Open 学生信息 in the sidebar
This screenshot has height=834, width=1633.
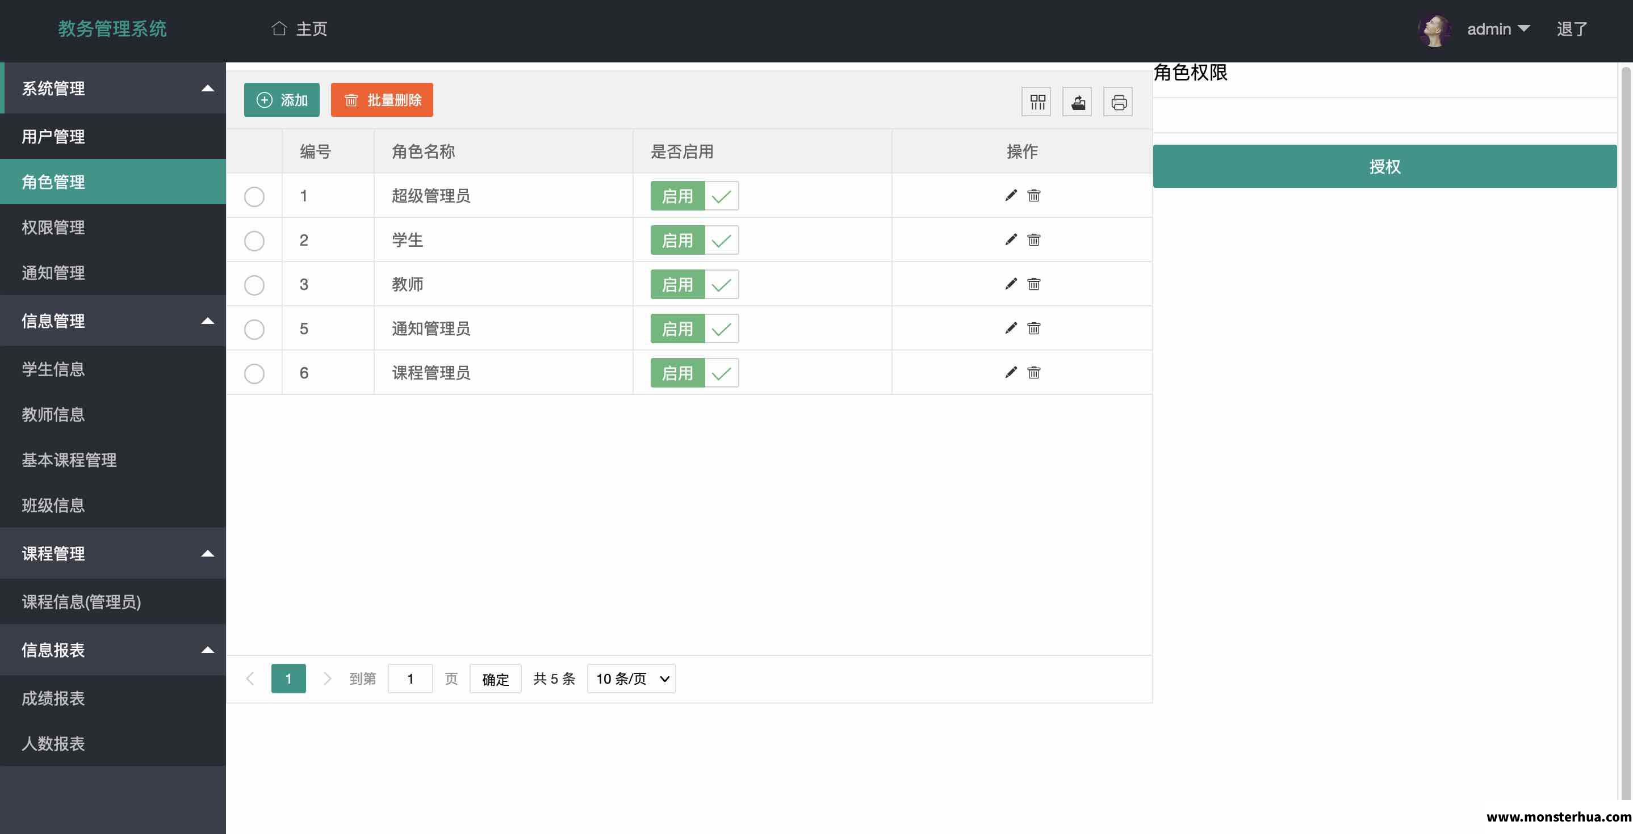click(x=113, y=369)
